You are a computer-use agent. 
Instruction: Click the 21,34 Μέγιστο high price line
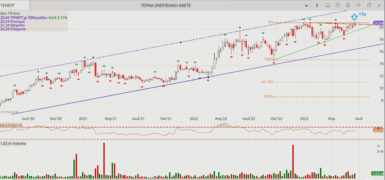point(12,25)
